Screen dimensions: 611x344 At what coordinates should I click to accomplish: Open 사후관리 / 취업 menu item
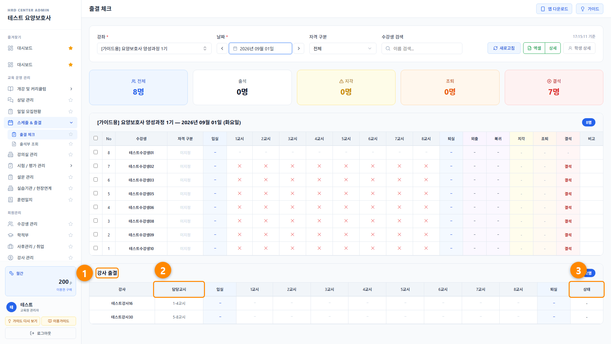coord(40,247)
